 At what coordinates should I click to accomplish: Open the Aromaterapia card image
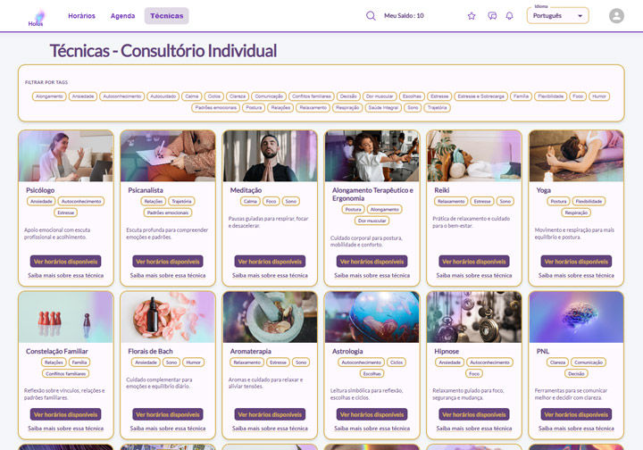point(270,317)
